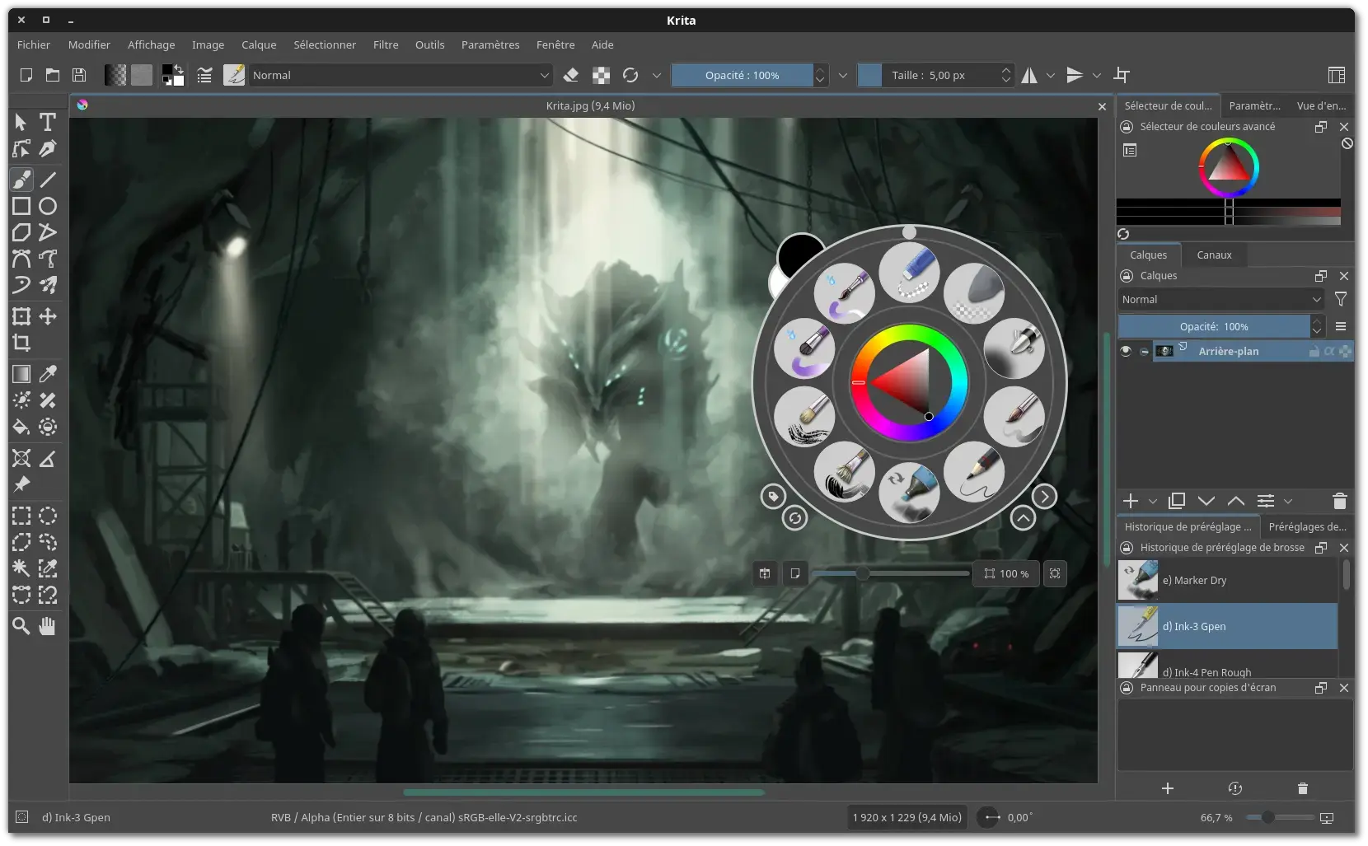
Task: Switch to the Canaux tab
Action: [x=1213, y=255]
